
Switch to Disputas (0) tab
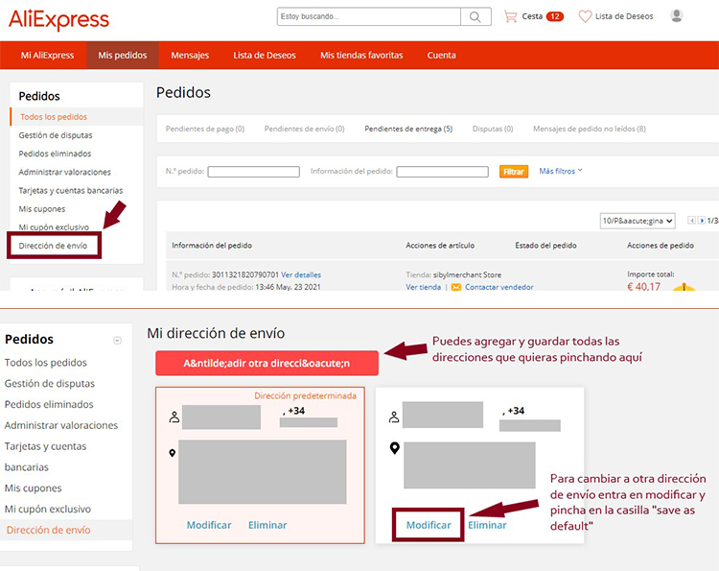pyautogui.click(x=493, y=129)
